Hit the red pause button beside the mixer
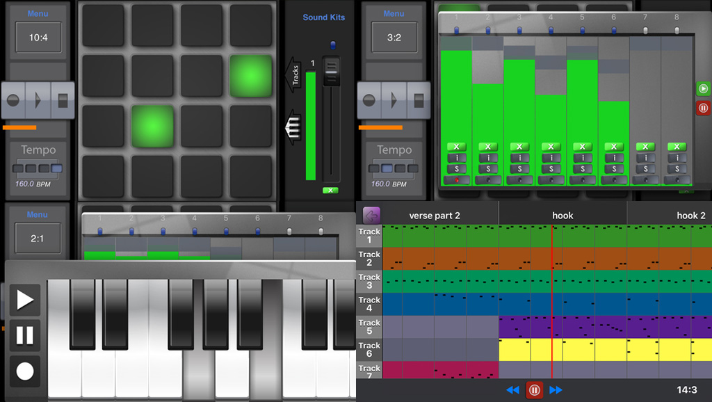This screenshot has height=402, width=712. (703, 108)
